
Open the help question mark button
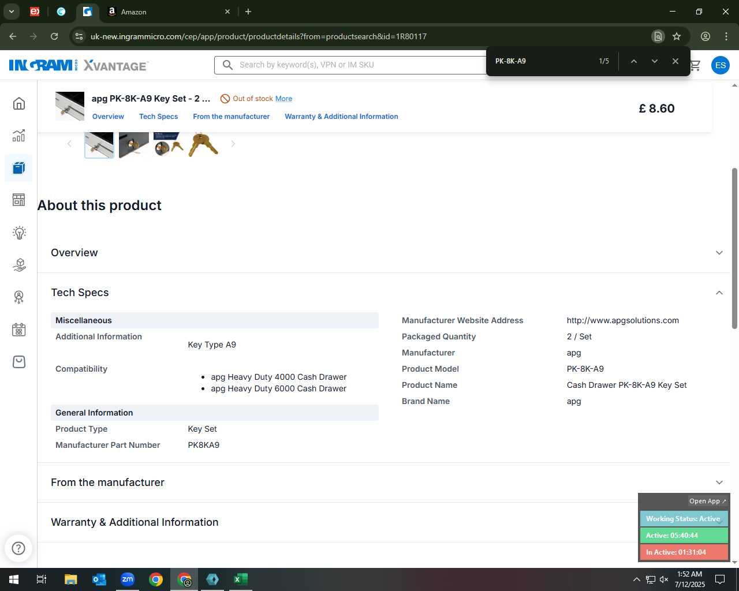click(x=18, y=548)
